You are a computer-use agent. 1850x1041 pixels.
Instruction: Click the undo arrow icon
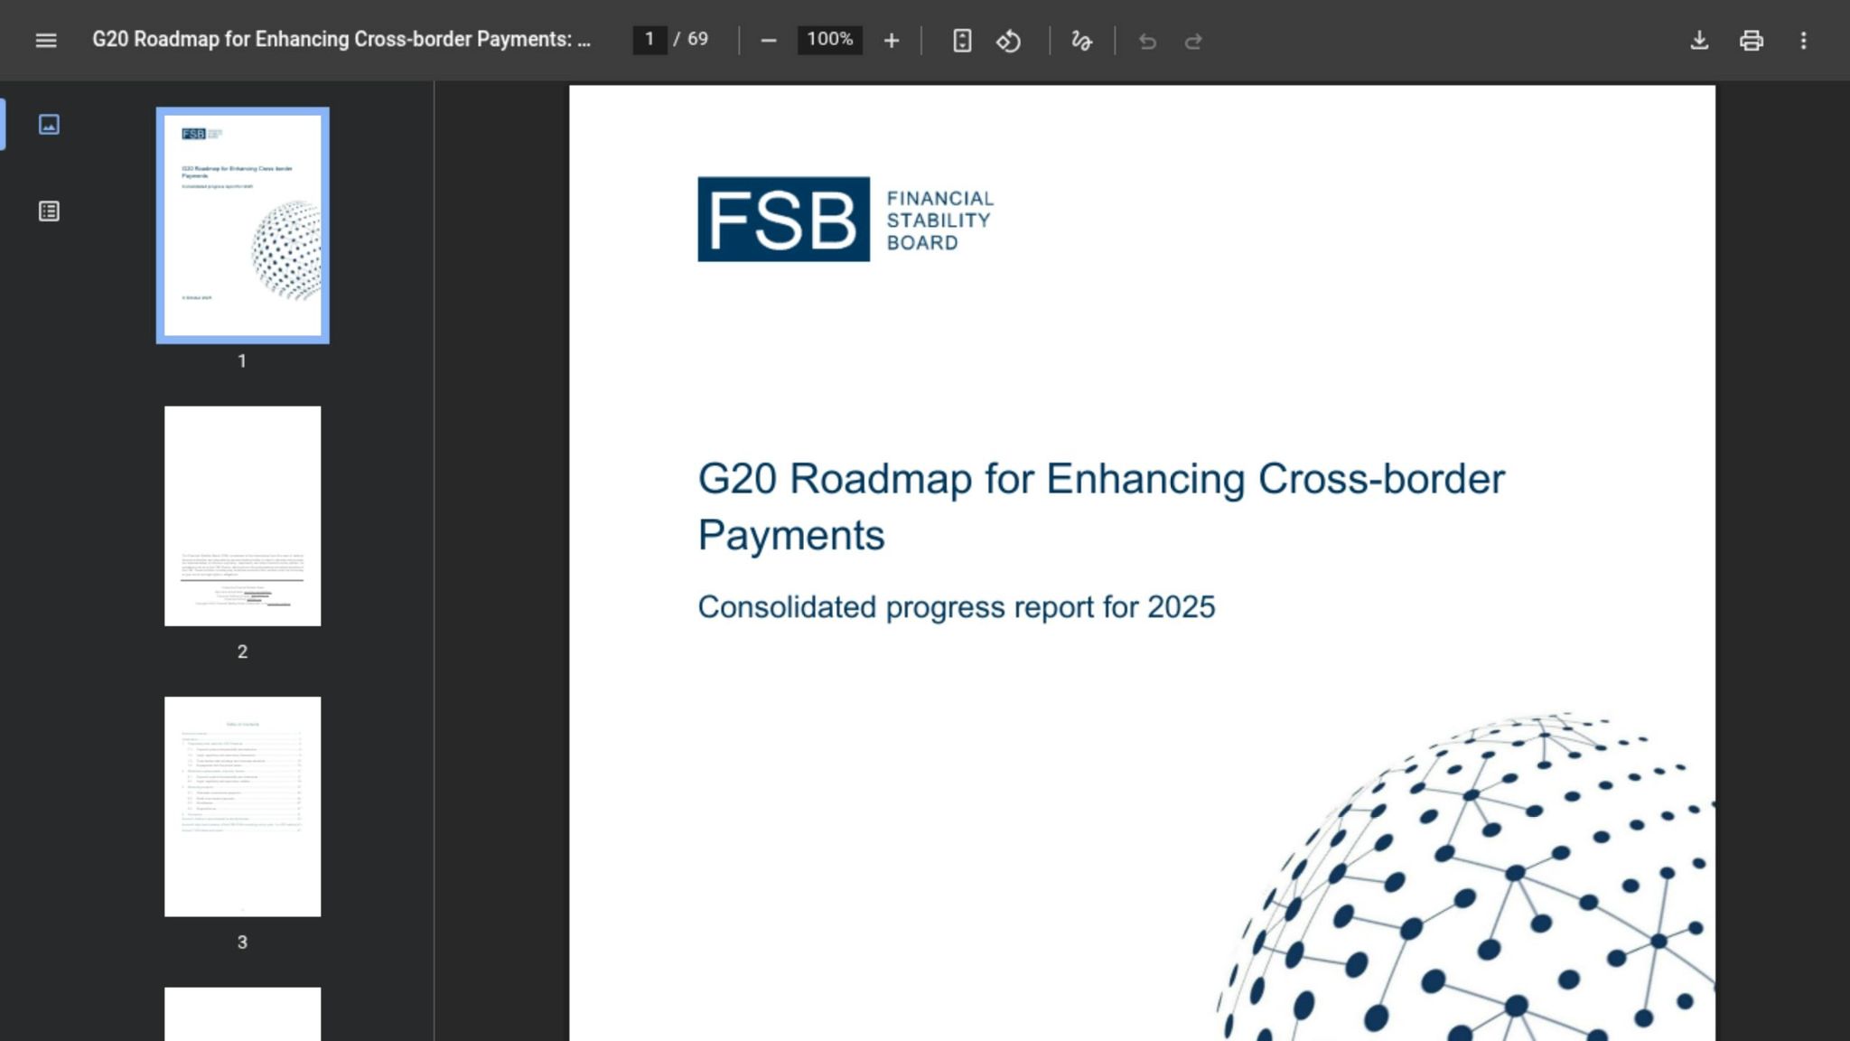click(1147, 41)
